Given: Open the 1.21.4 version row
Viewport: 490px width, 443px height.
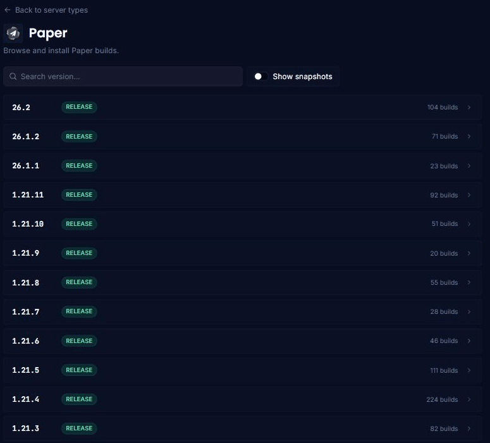Looking at the screenshot, I should pyautogui.click(x=242, y=399).
